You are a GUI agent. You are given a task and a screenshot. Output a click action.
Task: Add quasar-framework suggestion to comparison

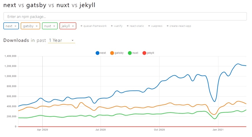94,26
